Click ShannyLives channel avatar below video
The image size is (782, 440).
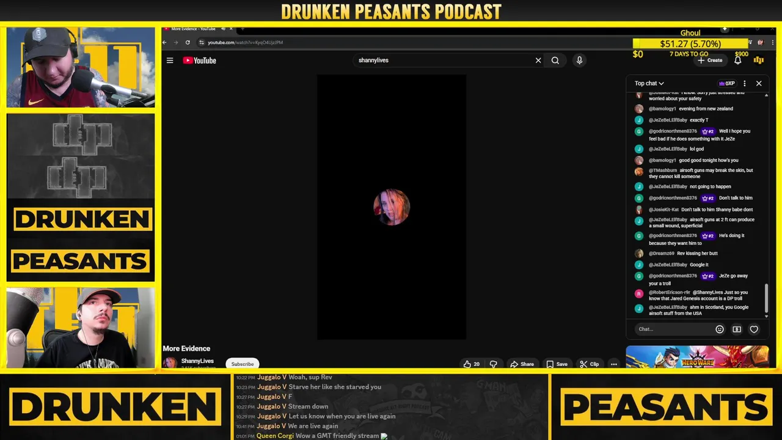(x=170, y=363)
